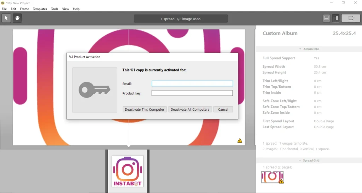
Task: Click the Trim Left/Right label
Action: [275, 81]
